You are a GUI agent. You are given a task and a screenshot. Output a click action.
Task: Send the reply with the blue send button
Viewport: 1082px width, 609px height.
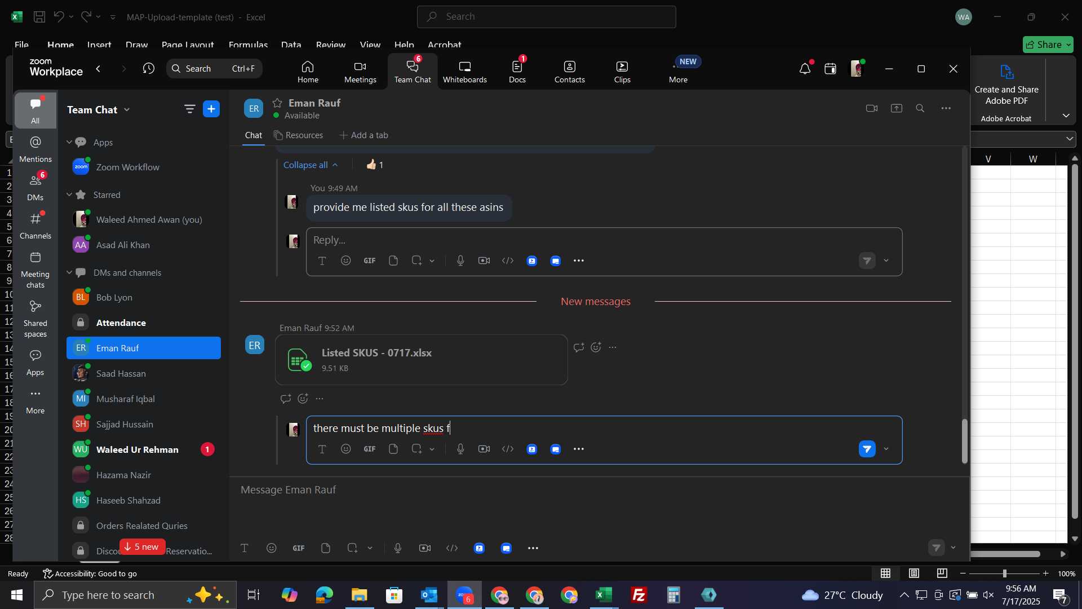click(867, 449)
